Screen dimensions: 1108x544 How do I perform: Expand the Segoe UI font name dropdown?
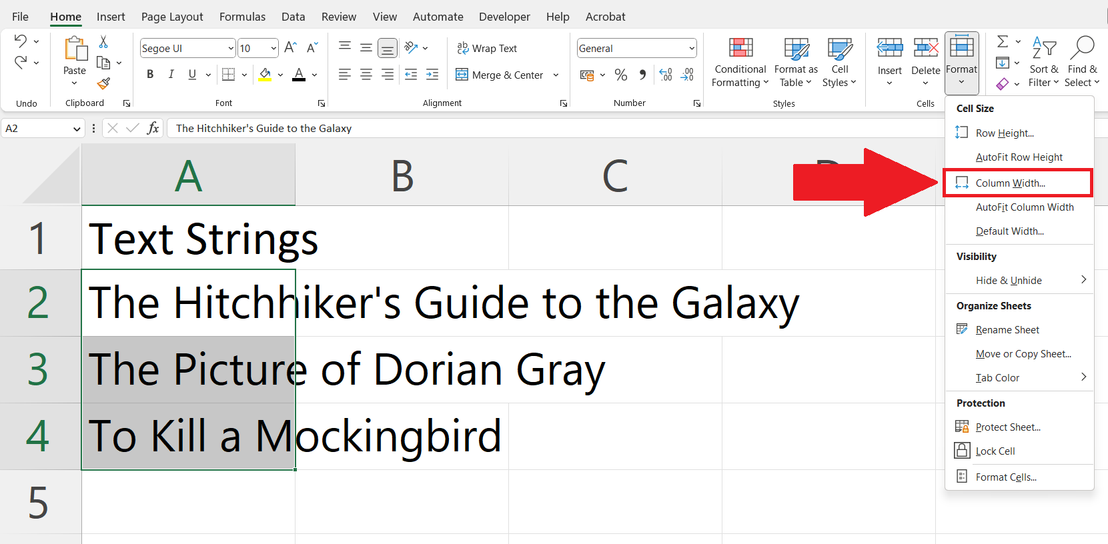pyautogui.click(x=231, y=48)
